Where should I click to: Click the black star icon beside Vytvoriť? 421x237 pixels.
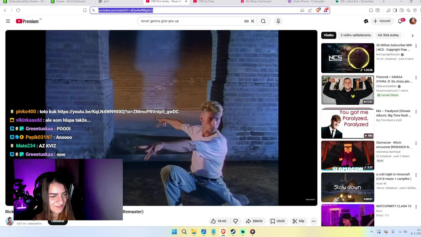(366, 21)
